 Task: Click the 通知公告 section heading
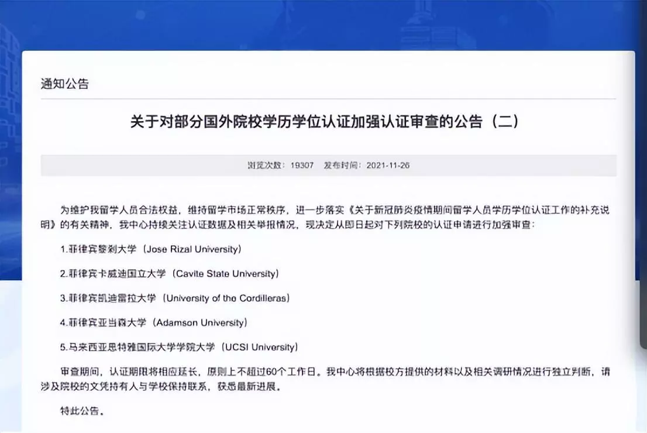tap(65, 84)
